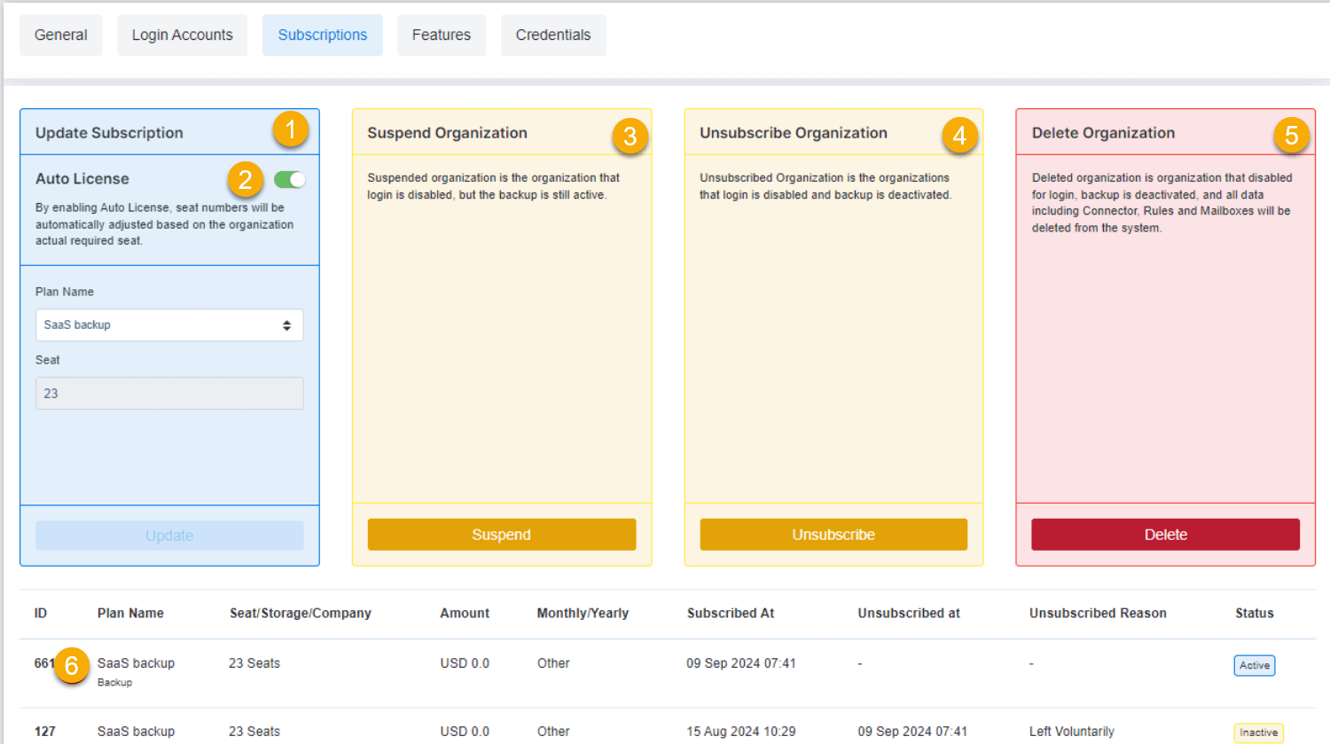This screenshot has width=1330, height=744.
Task: Open the Login Accounts tab
Action: coord(182,35)
